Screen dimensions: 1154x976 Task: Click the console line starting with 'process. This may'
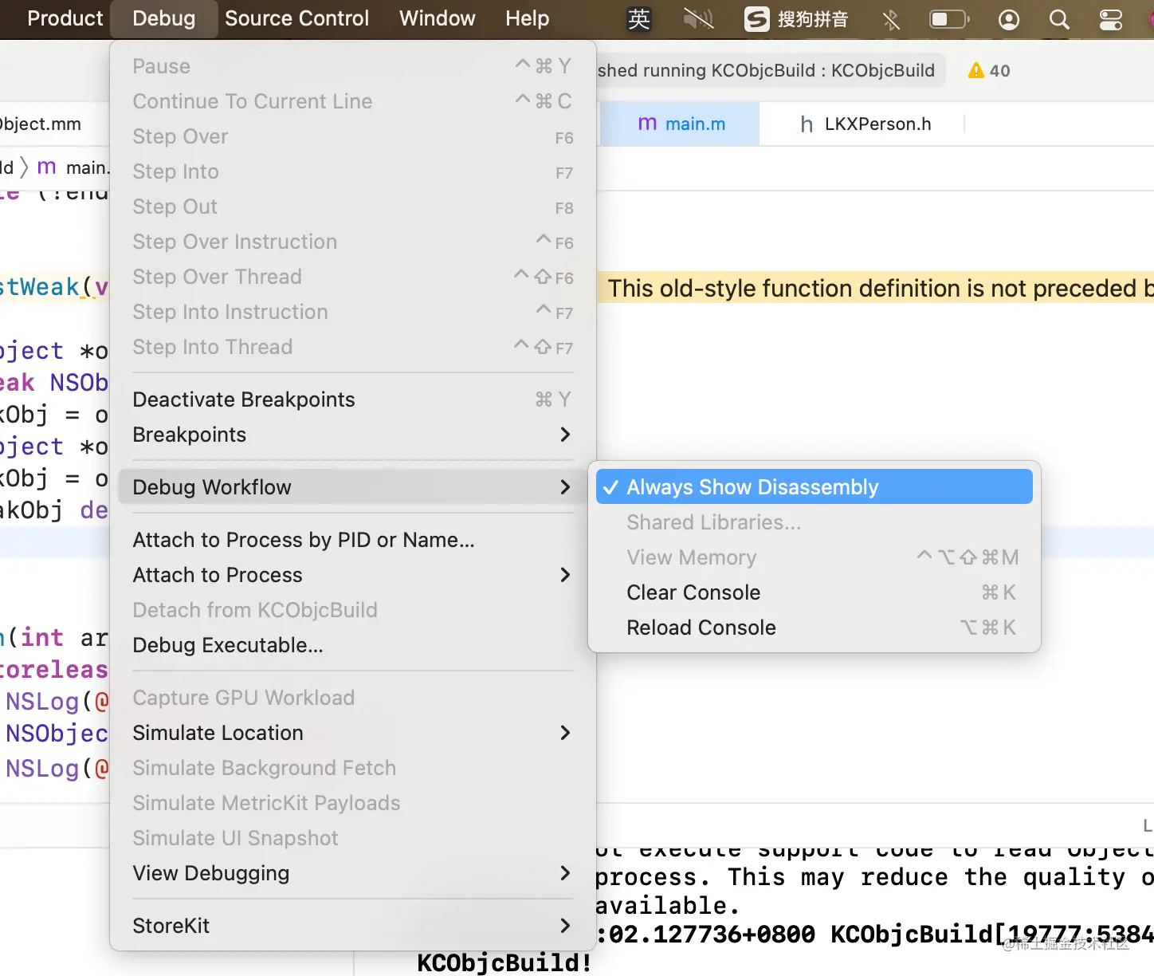click(874, 877)
